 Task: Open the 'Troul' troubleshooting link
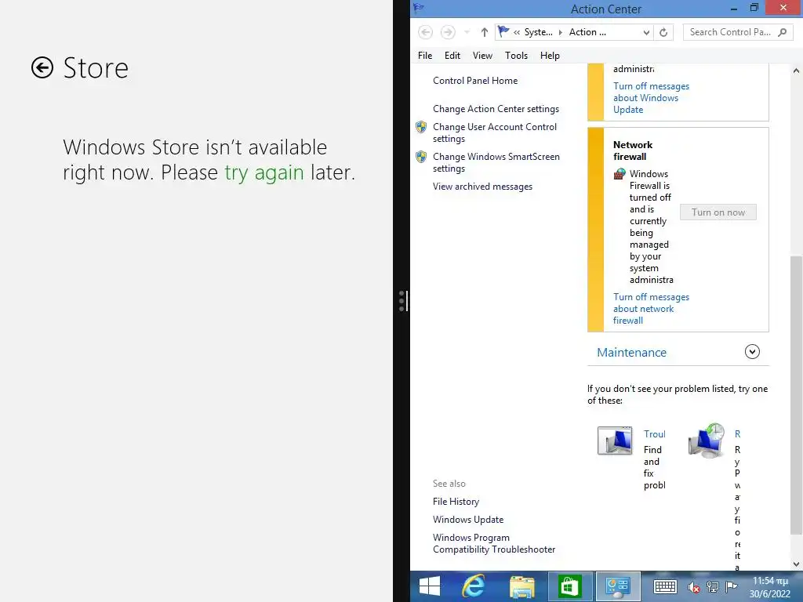point(655,434)
